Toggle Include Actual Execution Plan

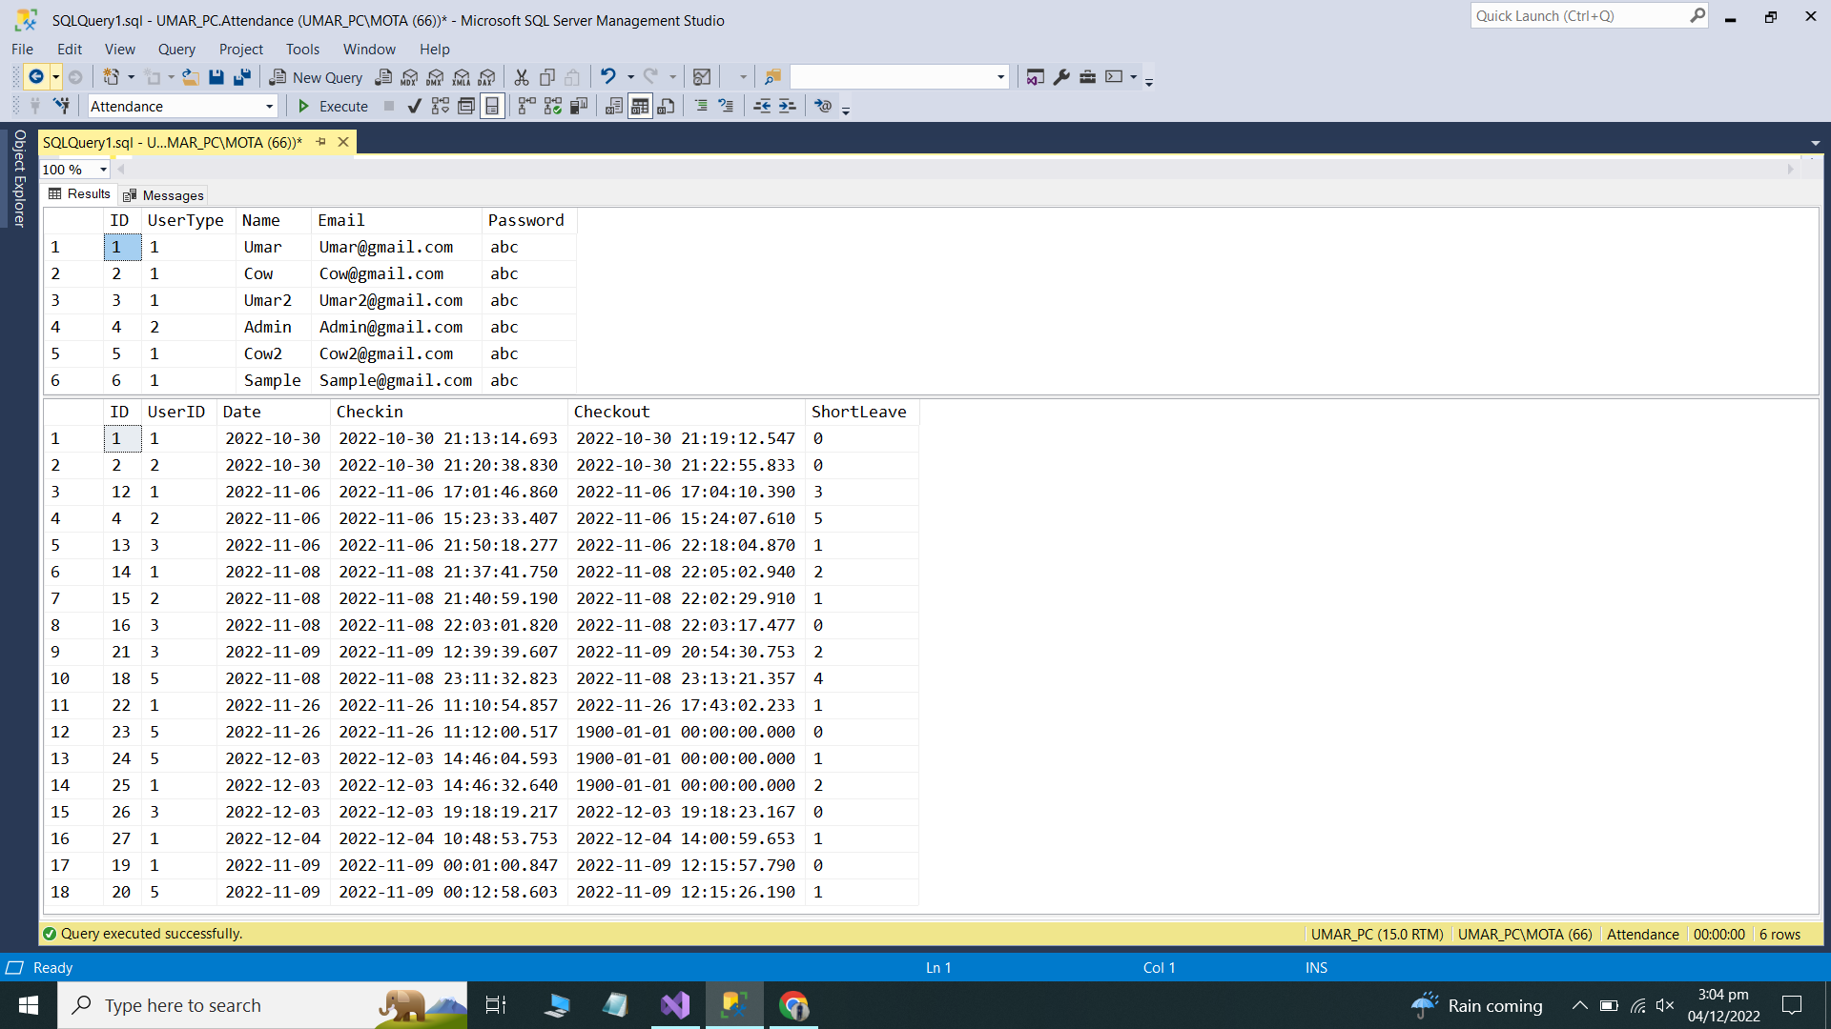tap(525, 106)
